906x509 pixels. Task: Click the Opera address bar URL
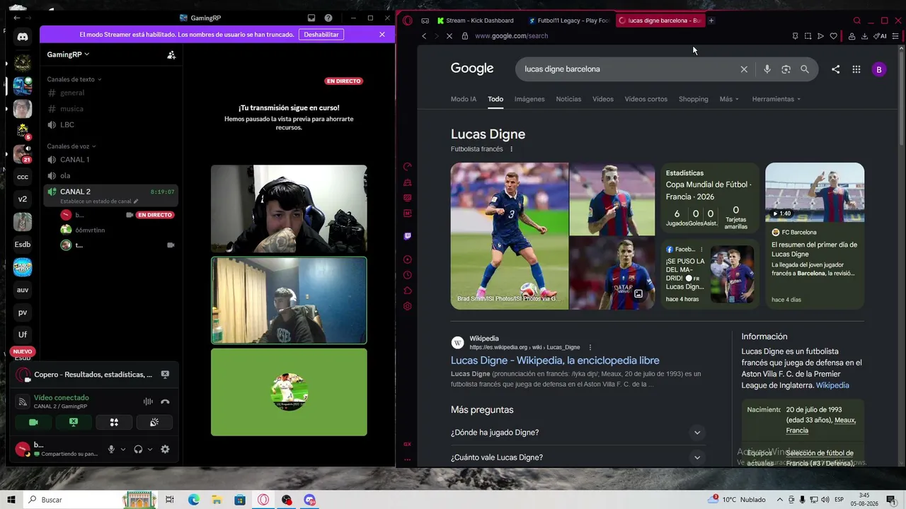pyautogui.click(x=512, y=36)
